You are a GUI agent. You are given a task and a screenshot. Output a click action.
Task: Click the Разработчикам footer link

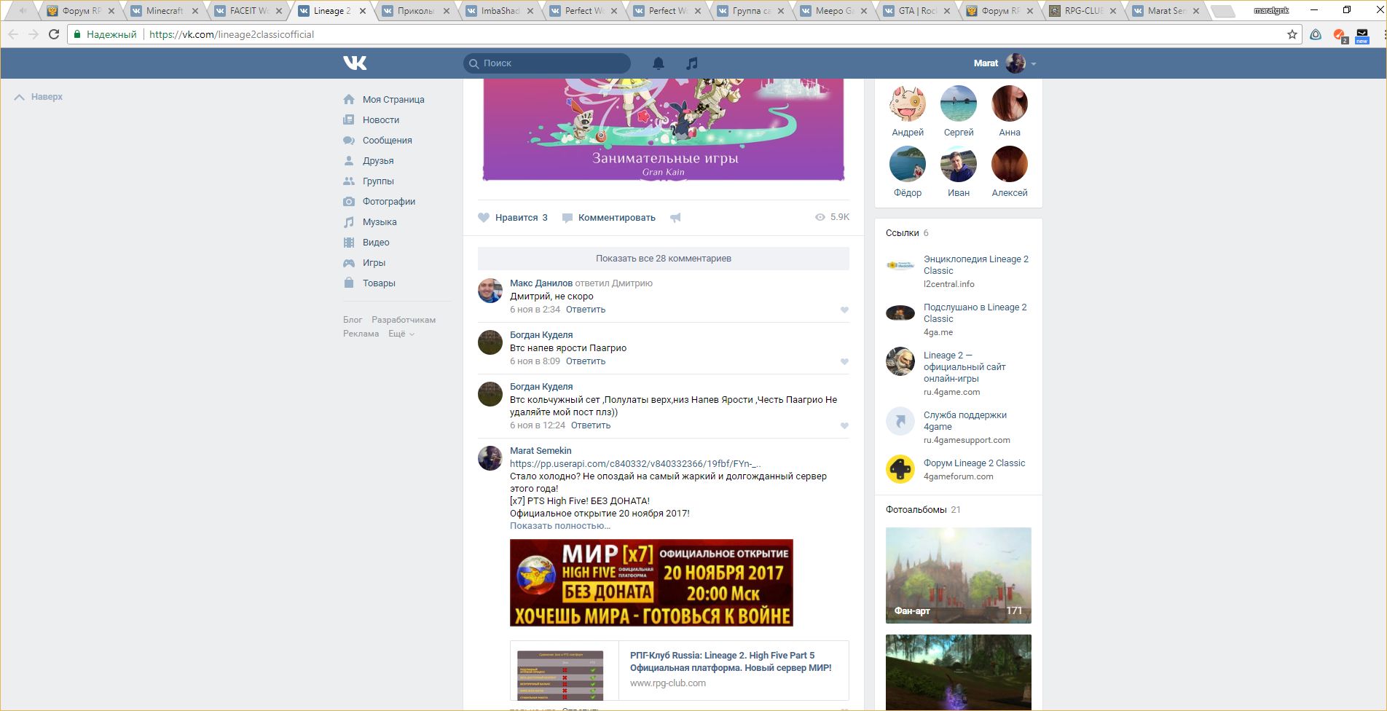click(404, 320)
